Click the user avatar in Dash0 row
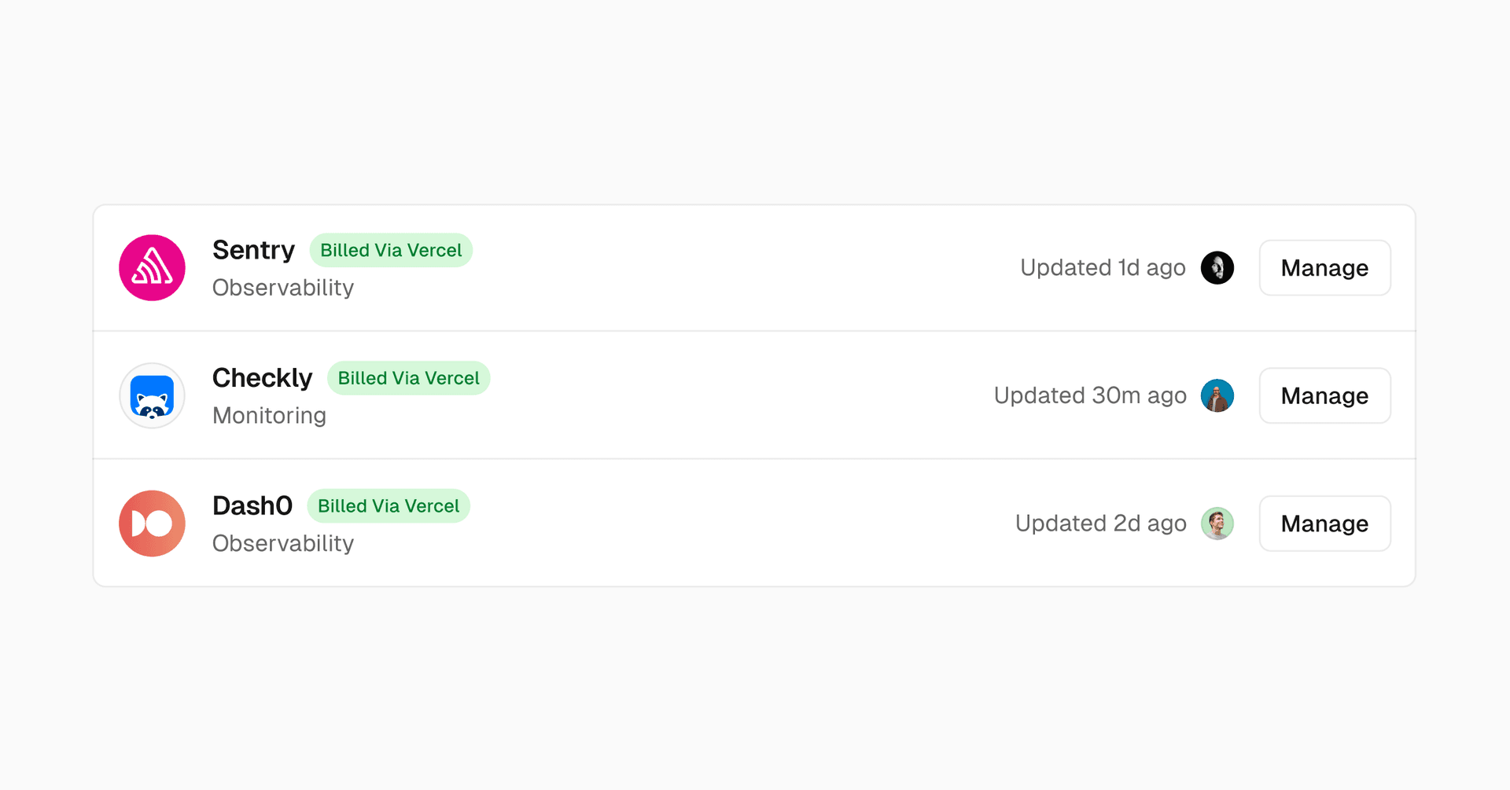This screenshot has height=790, width=1510. [1217, 524]
